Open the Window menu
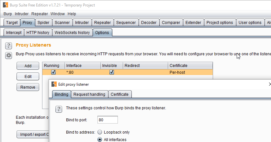271x142 pixels. pos(58,14)
